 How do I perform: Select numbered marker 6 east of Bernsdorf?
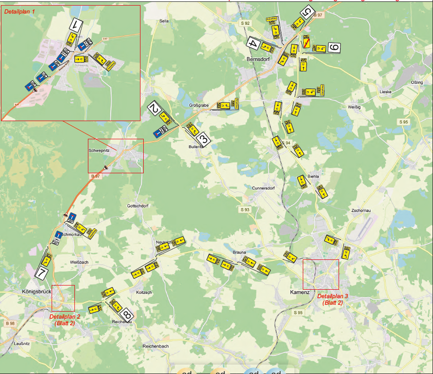click(334, 48)
